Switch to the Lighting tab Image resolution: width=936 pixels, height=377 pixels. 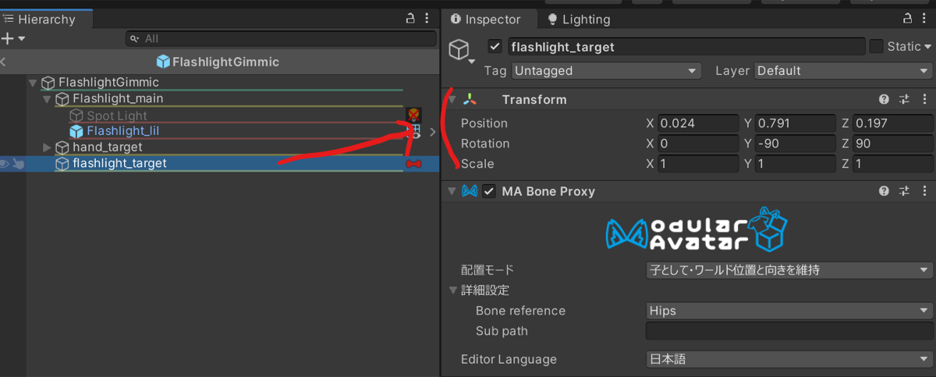(x=579, y=20)
